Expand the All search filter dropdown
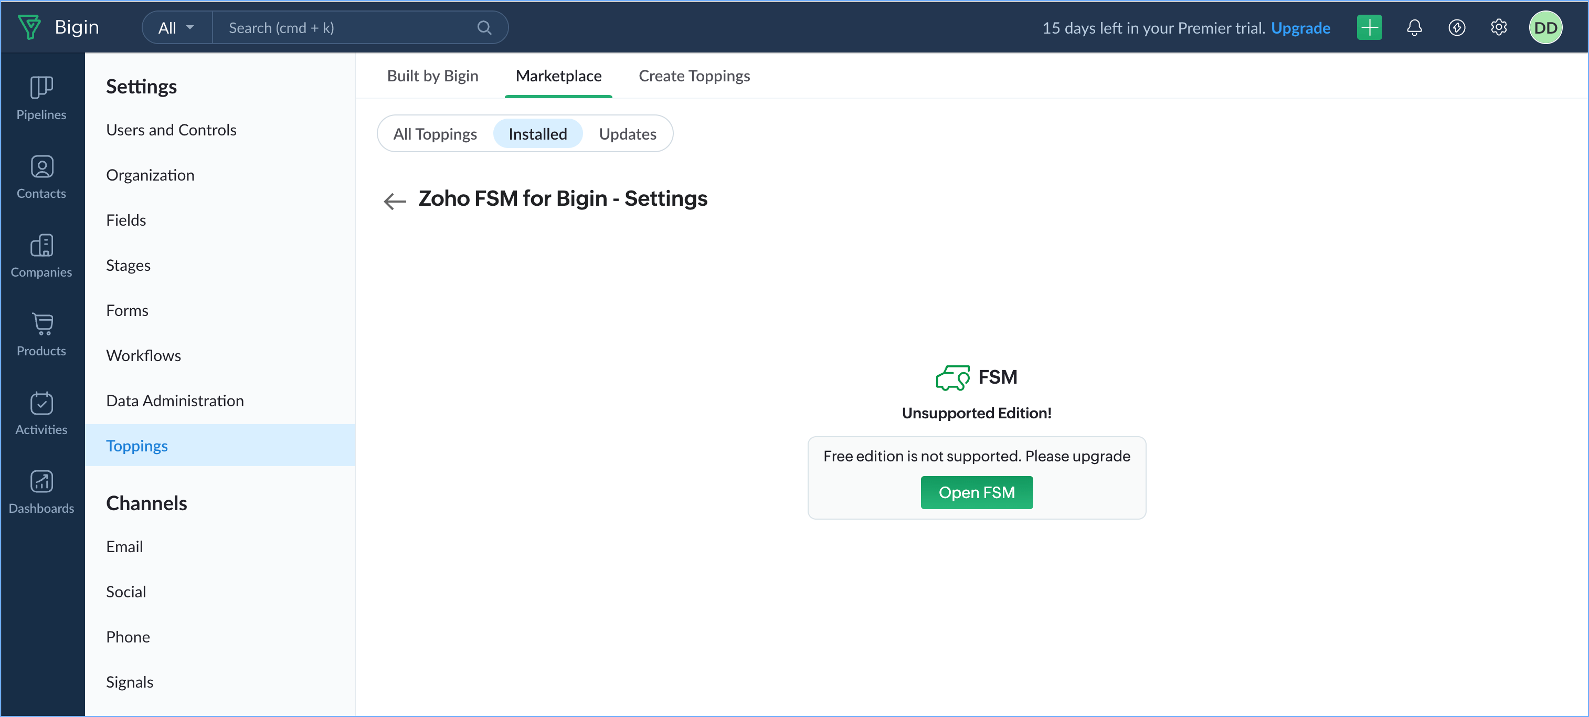Screen dimensions: 1589x717 [x=176, y=28]
